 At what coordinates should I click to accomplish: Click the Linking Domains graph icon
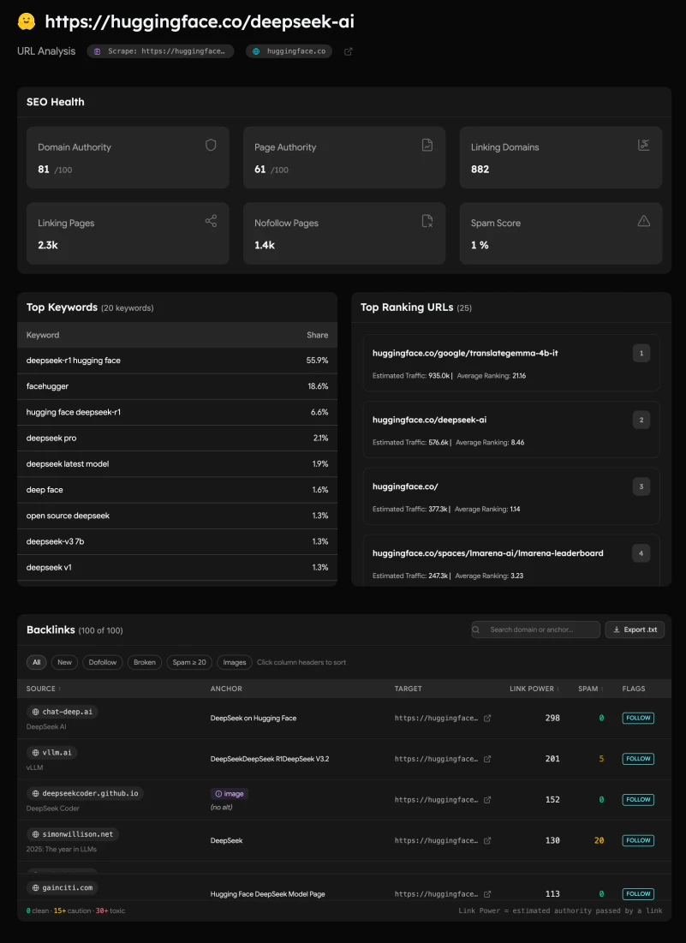coord(644,145)
